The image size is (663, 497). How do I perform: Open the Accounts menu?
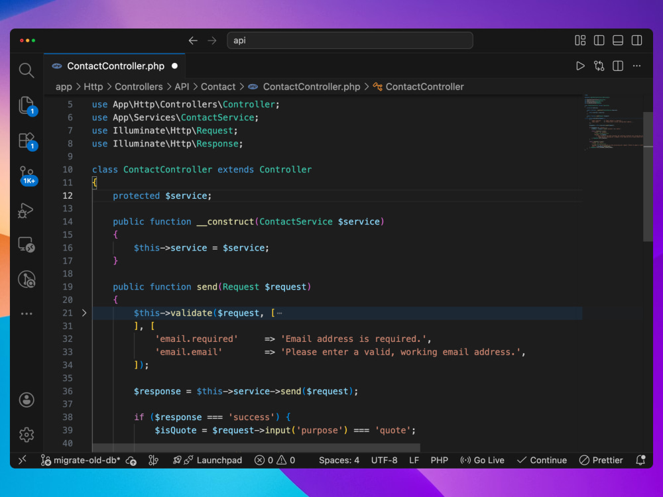(27, 400)
